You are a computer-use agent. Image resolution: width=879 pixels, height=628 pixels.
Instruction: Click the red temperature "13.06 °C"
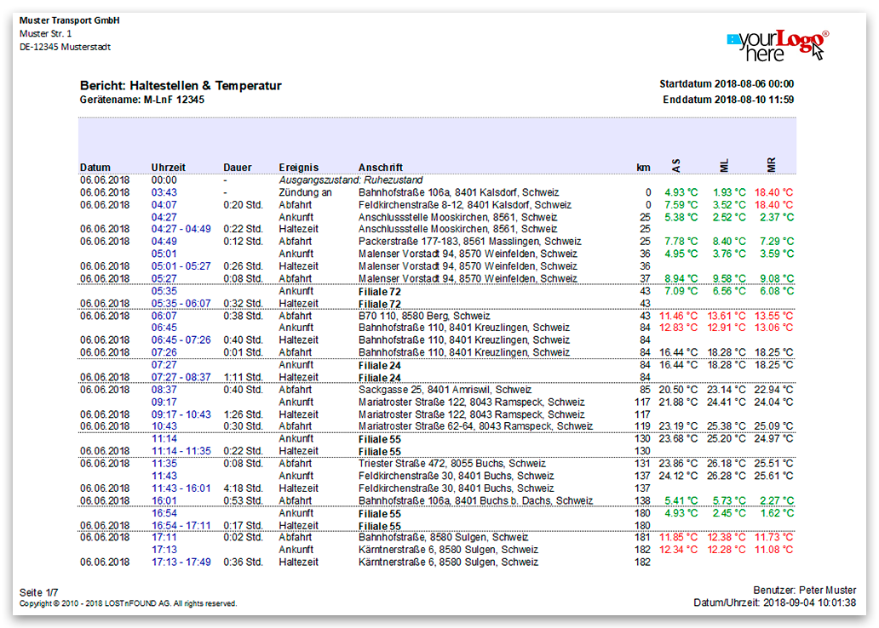(x=774, y=328)
